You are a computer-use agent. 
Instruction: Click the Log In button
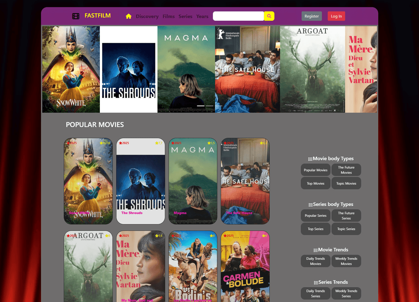(336, 16)
